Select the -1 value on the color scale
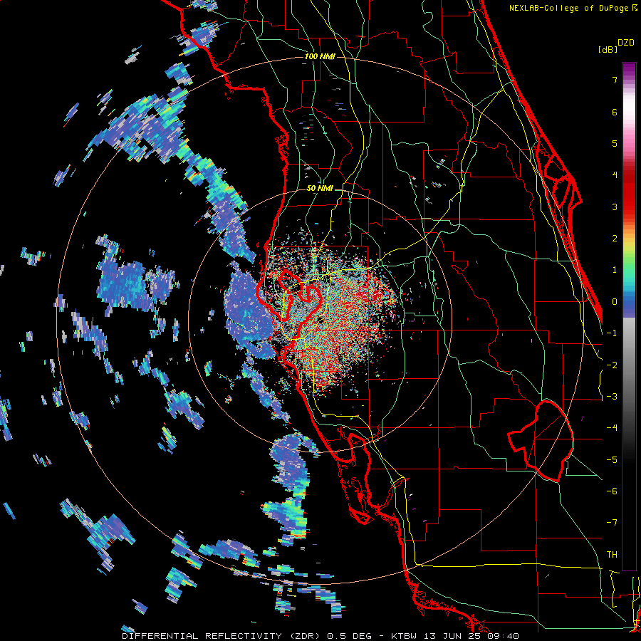The height and width of the screenshot is (641, 641). coord(612,333)
